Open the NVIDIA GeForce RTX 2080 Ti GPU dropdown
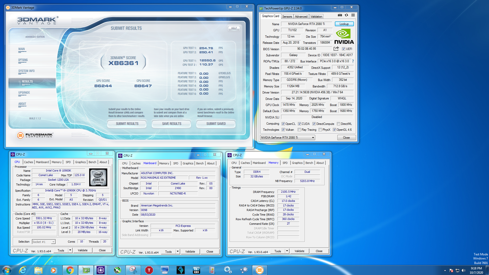Viewport: 489px width, 275px height. [287, 138]
